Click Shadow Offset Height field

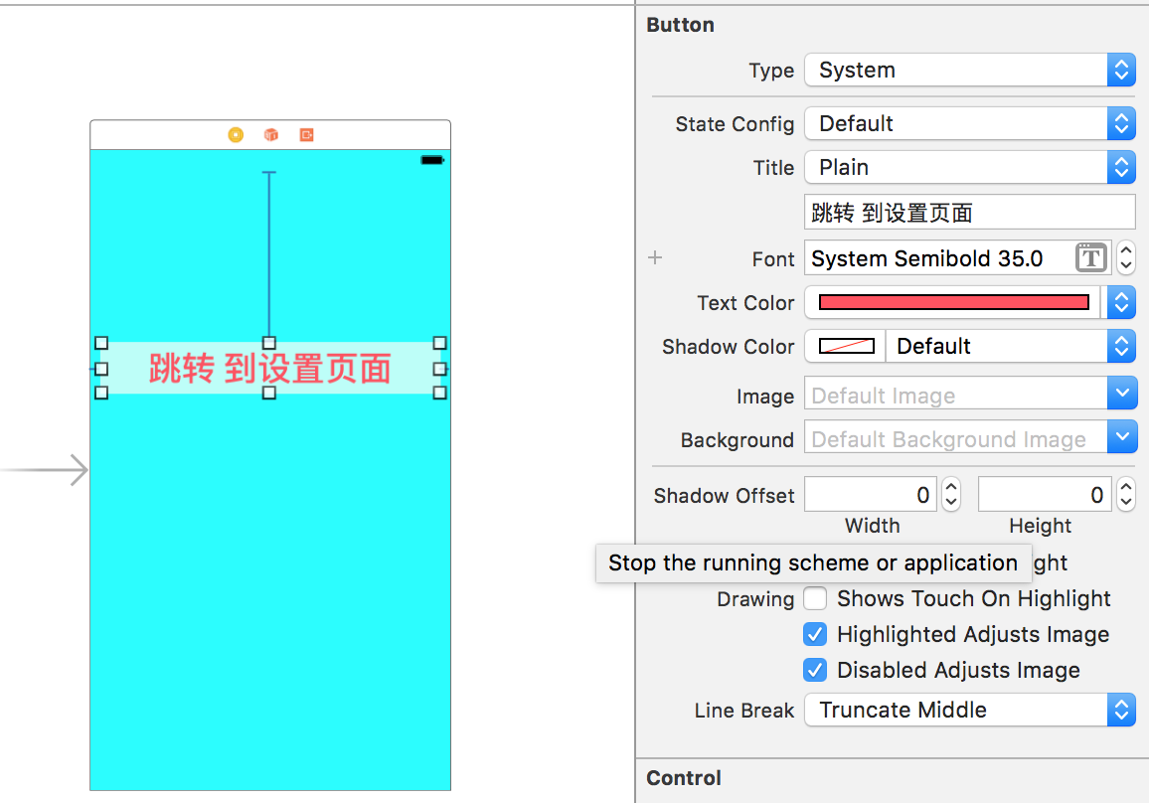pyautogui.click(x=1045, y=495)
